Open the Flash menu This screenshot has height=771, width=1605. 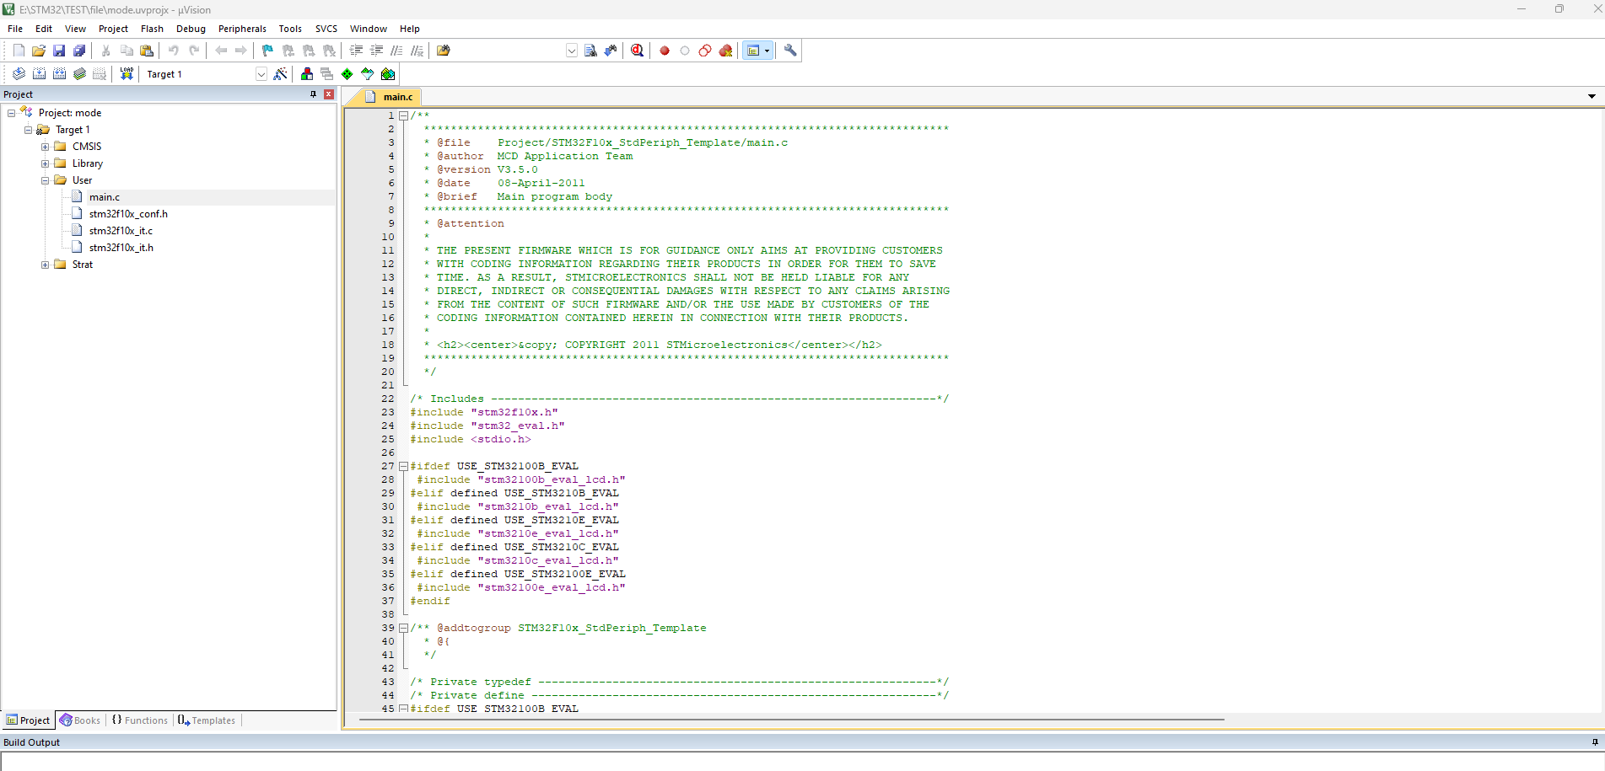pyautogui.click(x=152, y=29)
